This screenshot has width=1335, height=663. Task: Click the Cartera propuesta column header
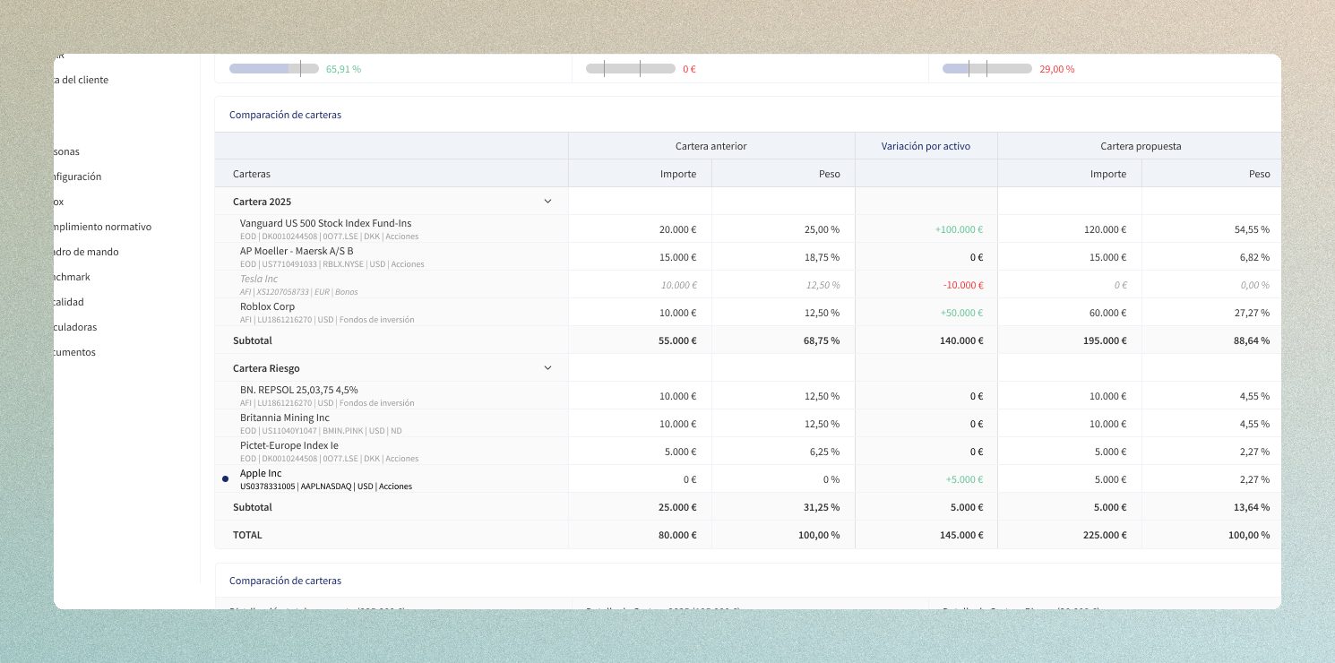1140,146
